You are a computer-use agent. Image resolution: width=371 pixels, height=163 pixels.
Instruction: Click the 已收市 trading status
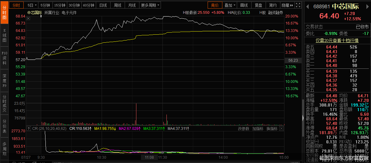coord(362,27)
